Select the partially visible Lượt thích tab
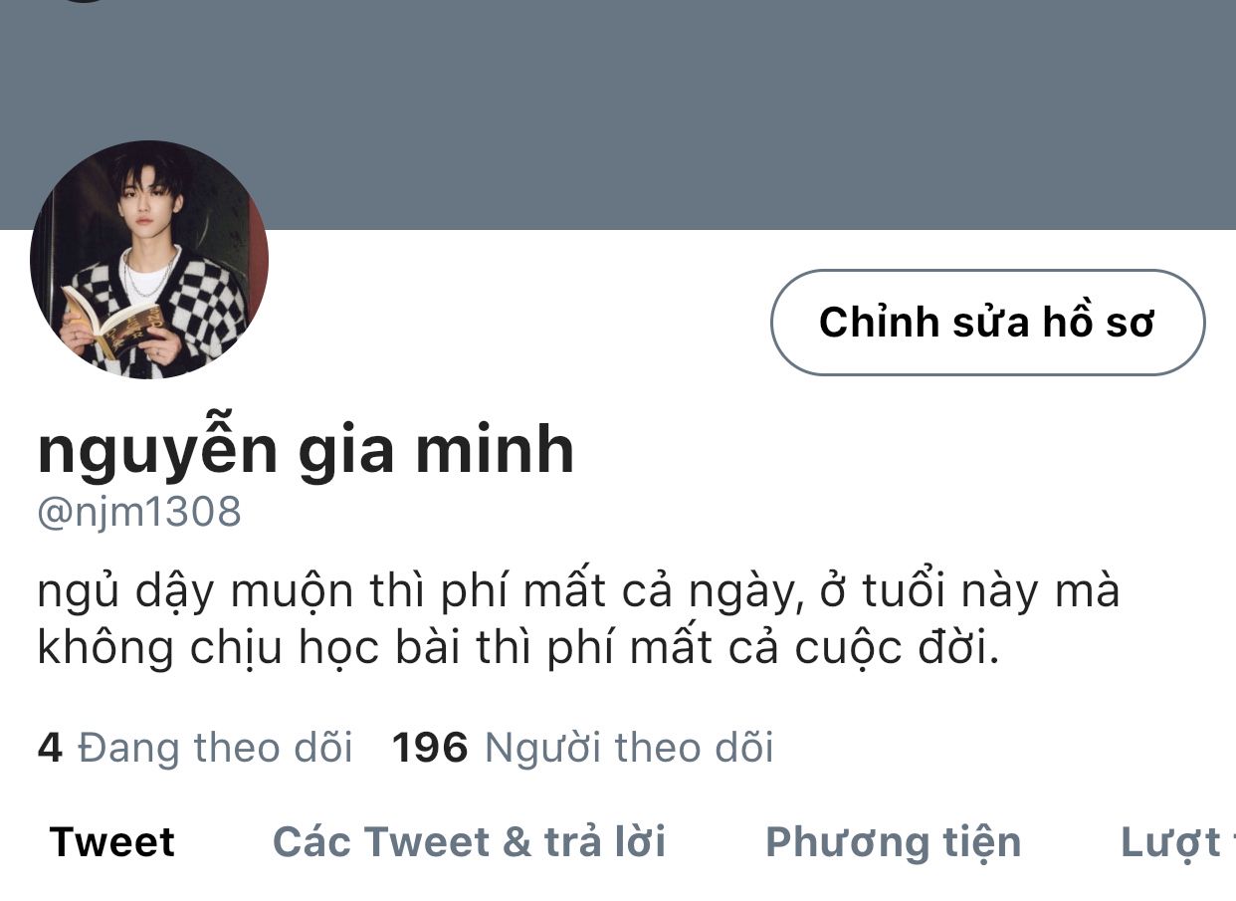 tap(1178, 842)
